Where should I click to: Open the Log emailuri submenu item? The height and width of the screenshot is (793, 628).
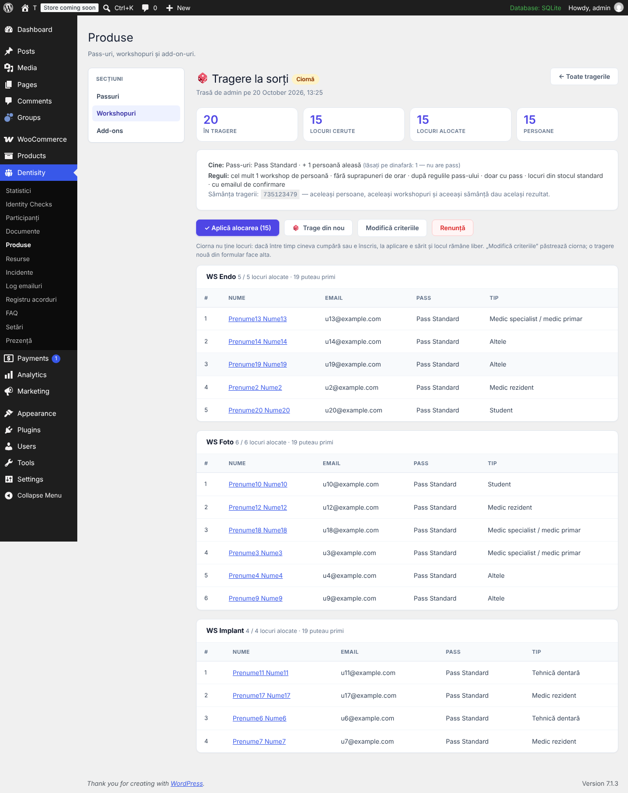tap(24, 286)
